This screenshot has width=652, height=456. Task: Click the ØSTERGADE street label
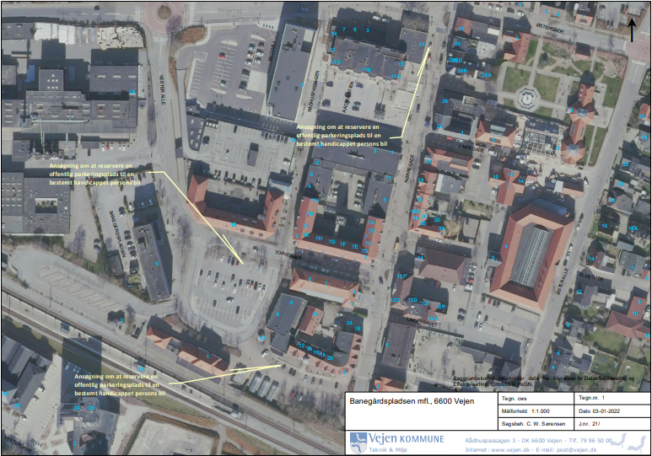pyautogui.click(x=551, y=29)
